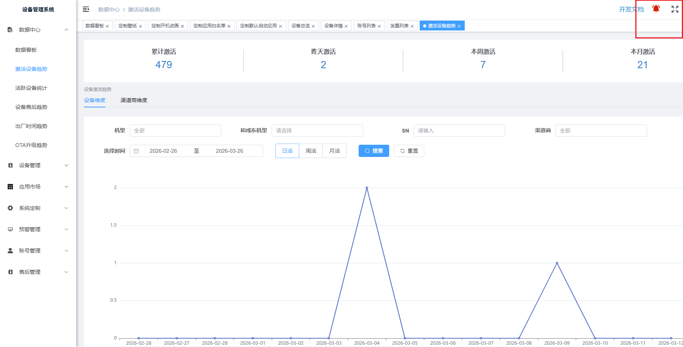Open 设备售后趋势 in sidebar

[x=31, y=107]
